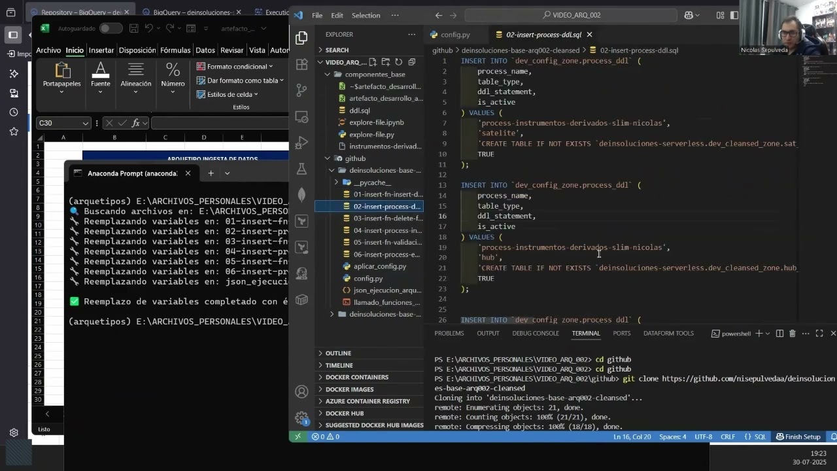Screen dimensions: 837x471
Task: Open the VS Code File menu
Action: (317, 15)
